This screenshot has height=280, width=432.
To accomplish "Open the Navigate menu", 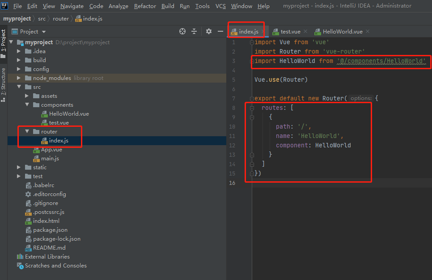I will click(x=72, y=6).
